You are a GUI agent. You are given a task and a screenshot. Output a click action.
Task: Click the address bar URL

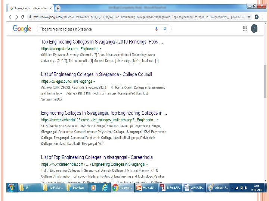(x=139, y=17)
